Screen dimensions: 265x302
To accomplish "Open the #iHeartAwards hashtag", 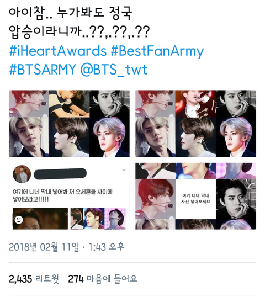I will click(58, 51).
